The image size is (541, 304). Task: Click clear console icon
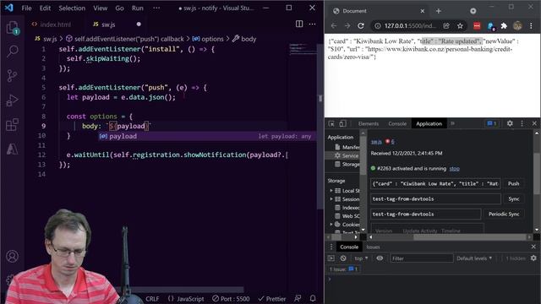pos(343,258)
